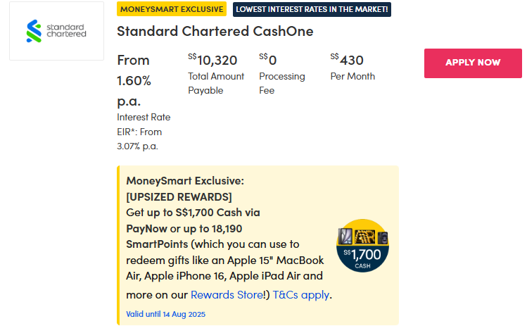Click the S$430 monthly figure
Screen dimensions: 527x326
click(x=347, y=60)
